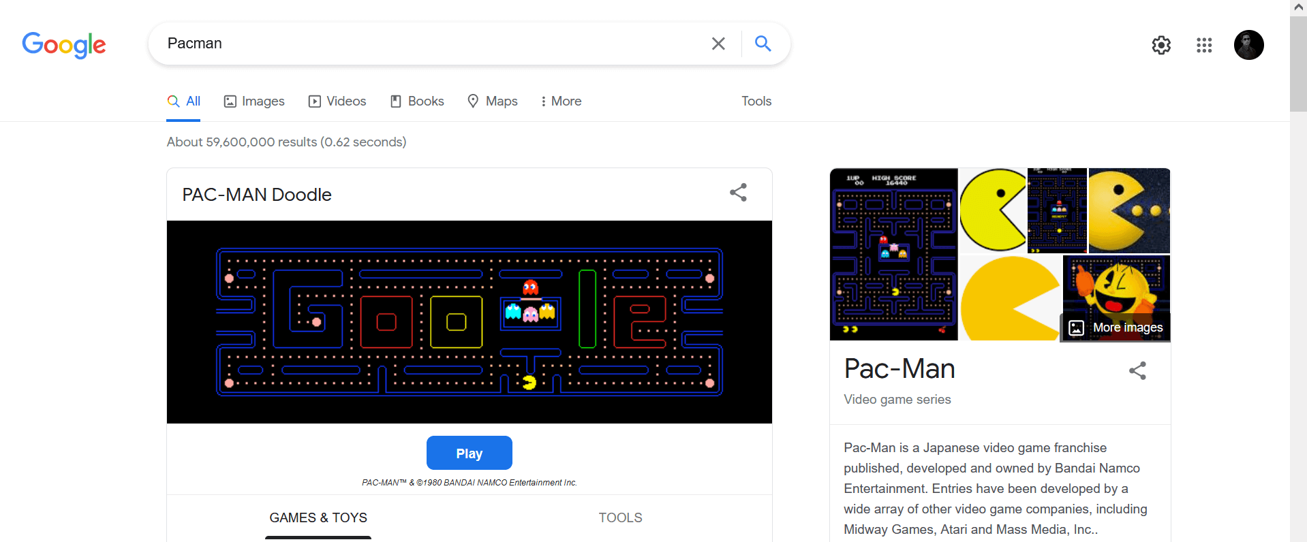Viewport: 1307px width, 542px height.
Task: Clear the search box with X
Action: coord(718,44)
